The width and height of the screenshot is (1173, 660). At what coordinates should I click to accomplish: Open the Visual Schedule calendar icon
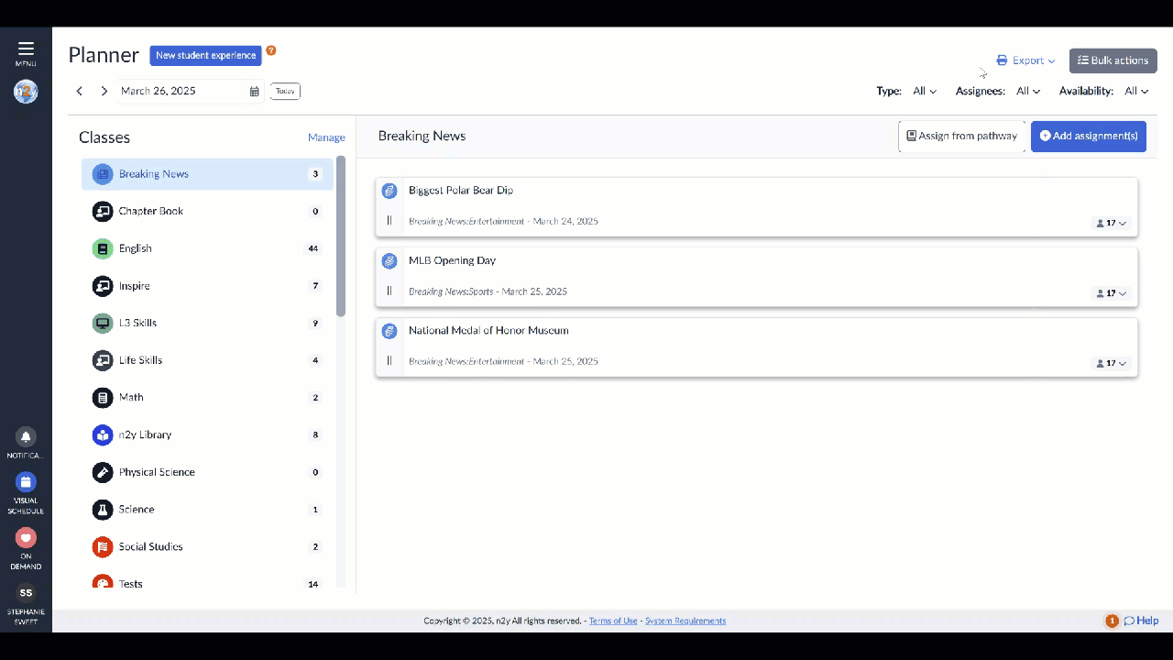point(26,482)
